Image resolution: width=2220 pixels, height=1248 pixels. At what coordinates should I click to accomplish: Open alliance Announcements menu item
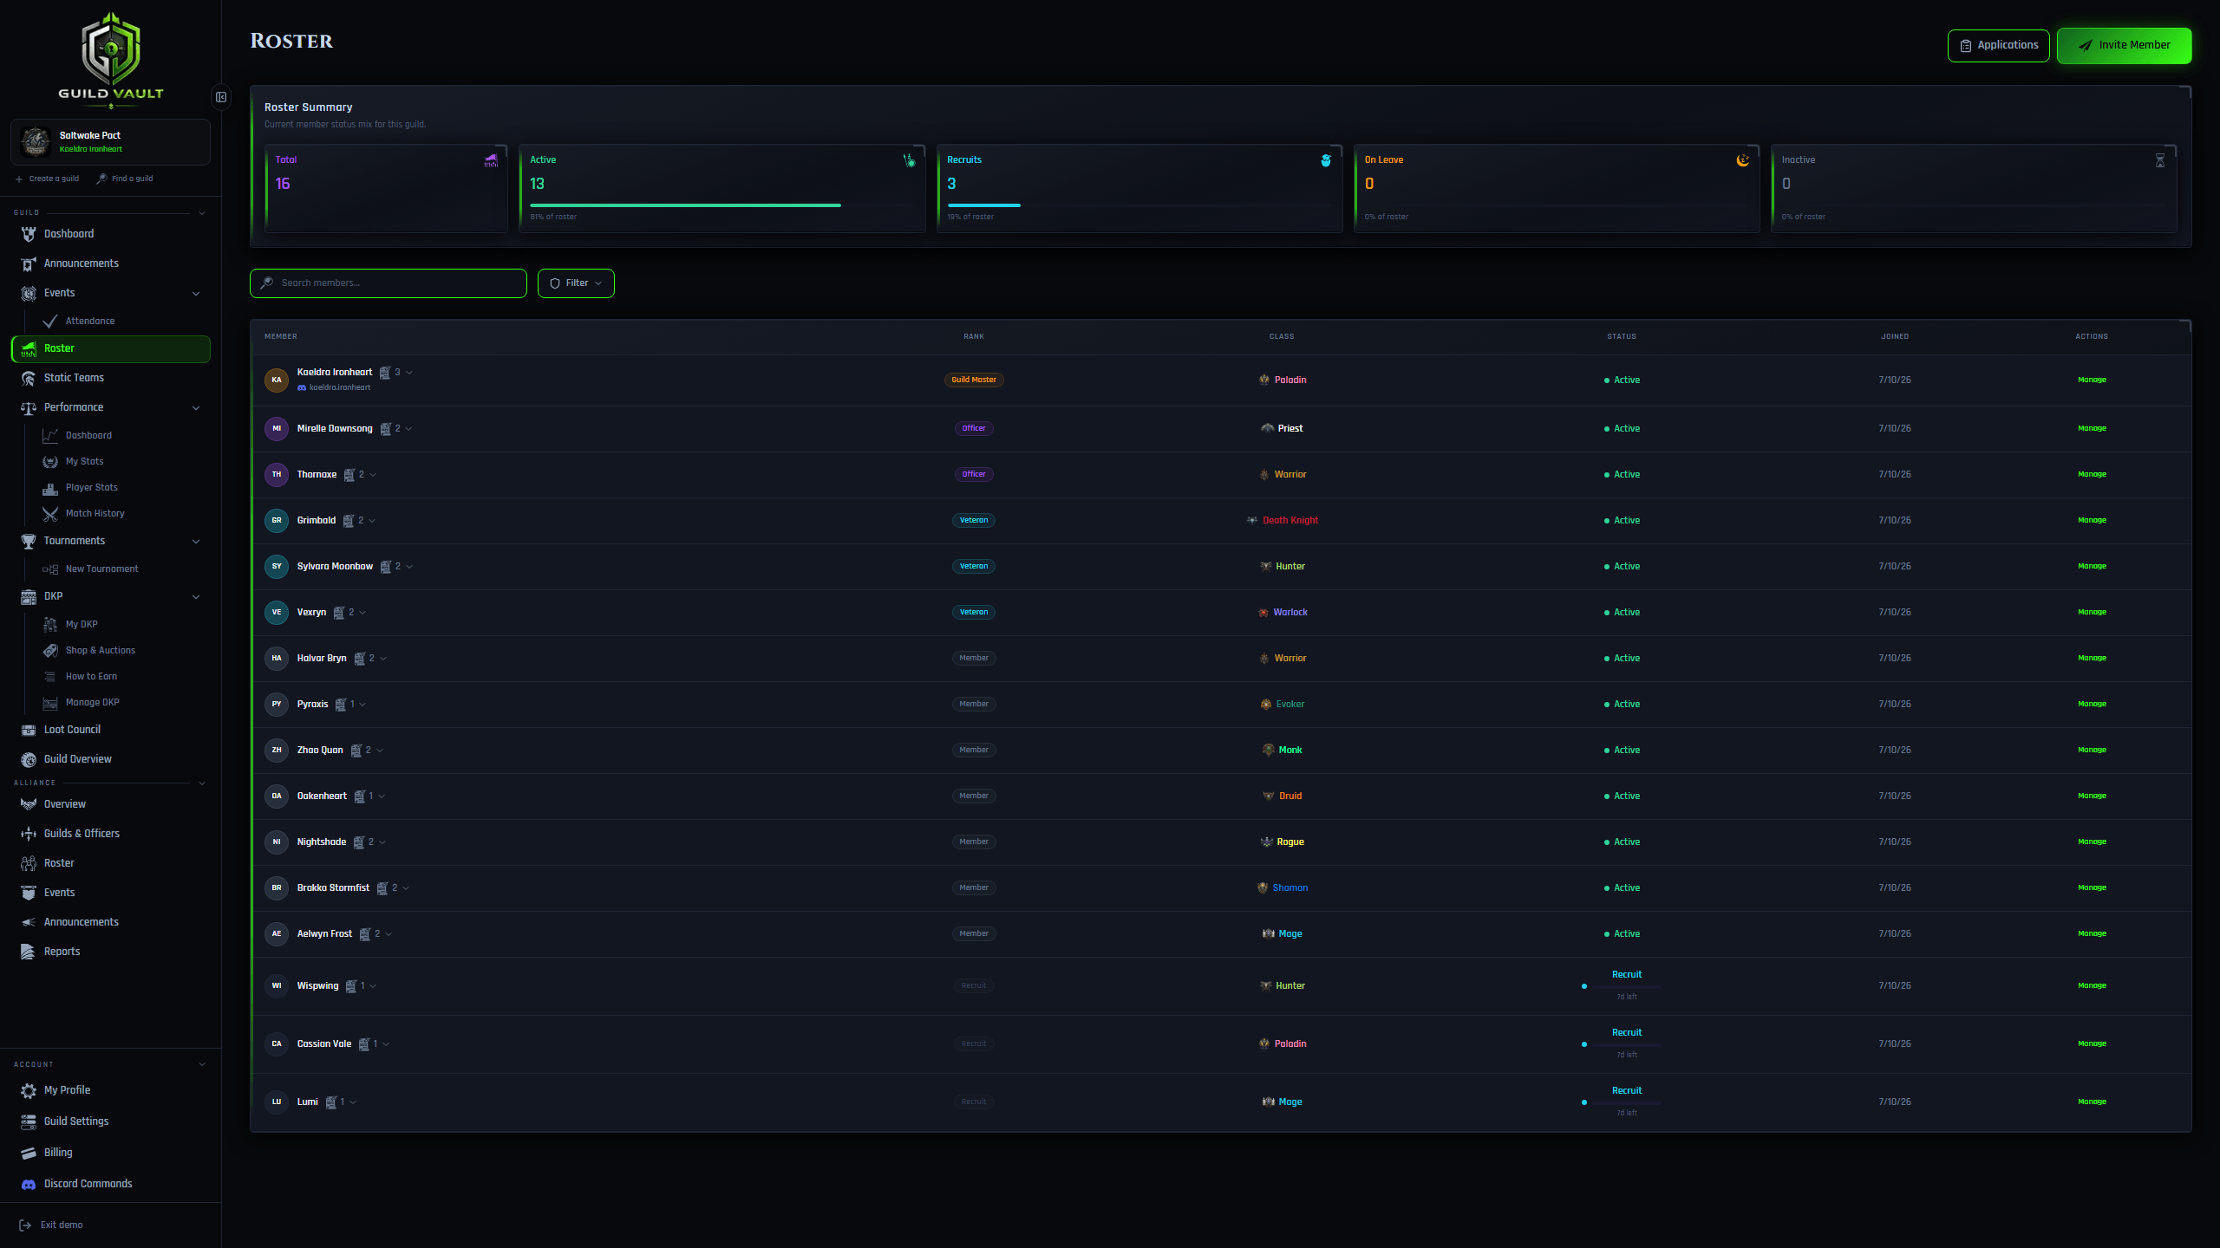tap(111, 922)
